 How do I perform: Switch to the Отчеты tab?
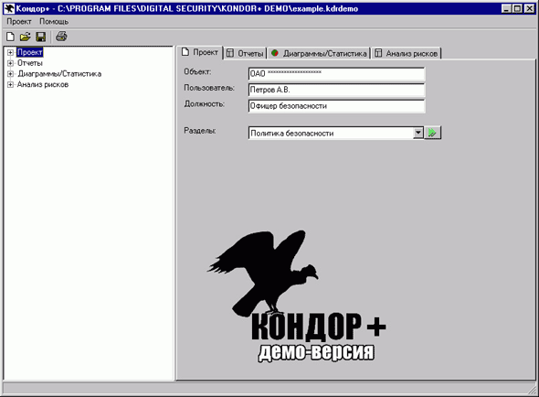(x=246, y=53)
